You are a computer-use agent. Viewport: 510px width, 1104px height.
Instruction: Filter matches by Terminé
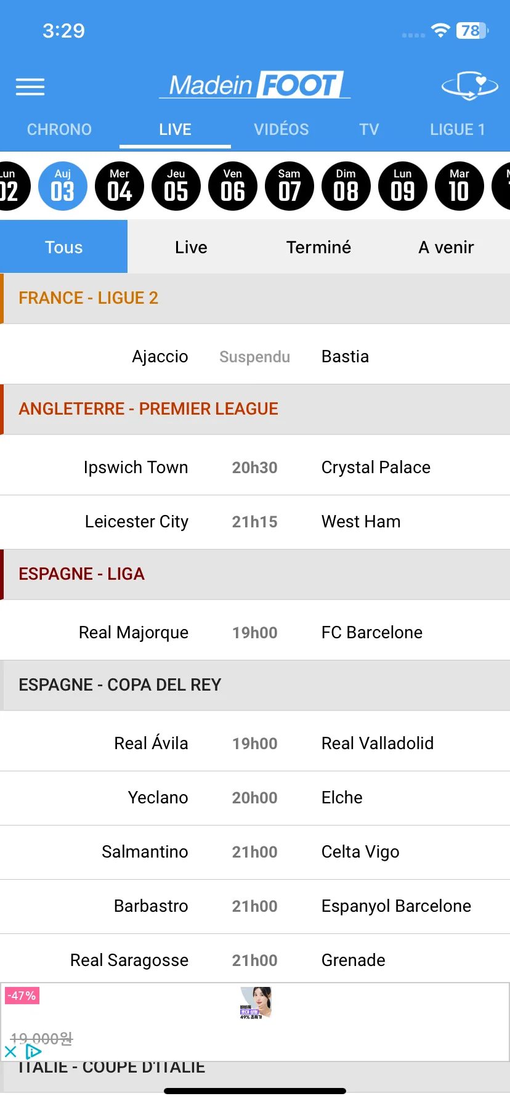pyautogui.click(x=318, y=247)
